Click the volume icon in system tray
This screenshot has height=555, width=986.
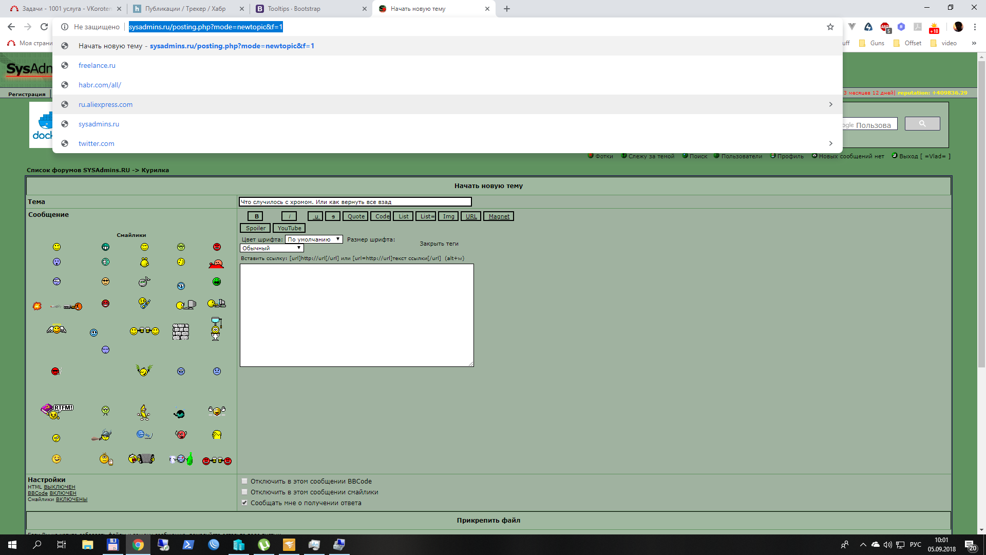[x=887, y=545]
